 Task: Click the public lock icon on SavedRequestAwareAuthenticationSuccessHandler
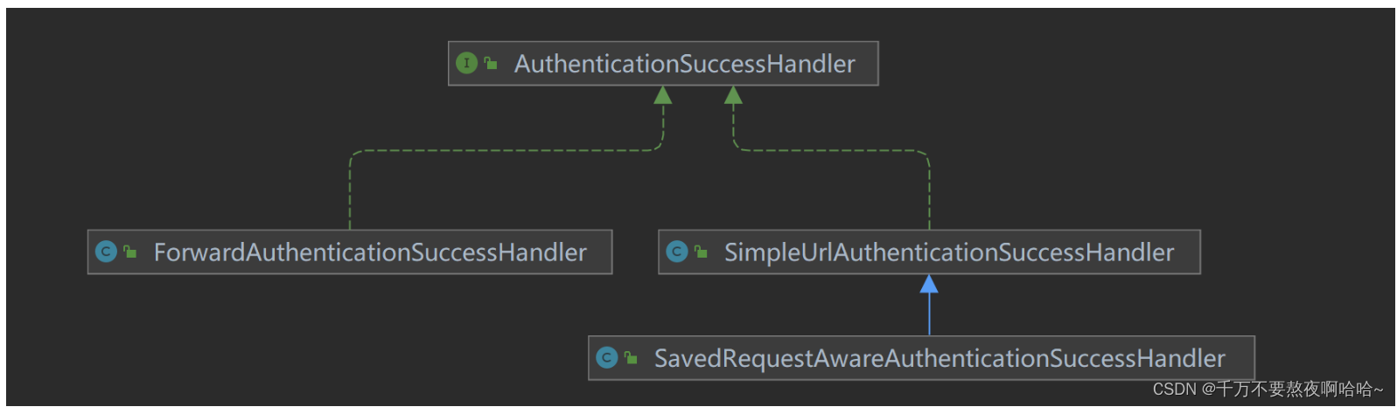click(x=631, y=357)
